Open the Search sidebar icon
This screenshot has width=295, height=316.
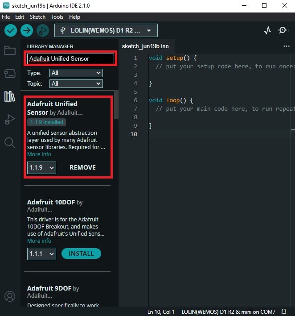[x=10, y=143]
